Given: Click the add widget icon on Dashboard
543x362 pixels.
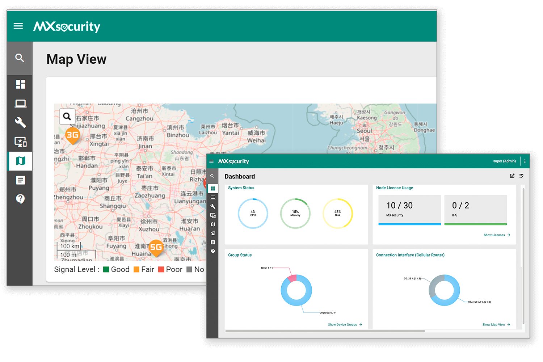Looking at the screenshot, I should 512,176.
